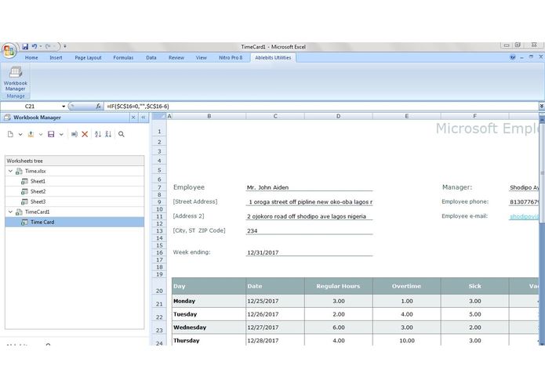This screenshot has width=545, height=387.
Task: Sort worksheets ascending A to Z icon
Action: [98, 134]
